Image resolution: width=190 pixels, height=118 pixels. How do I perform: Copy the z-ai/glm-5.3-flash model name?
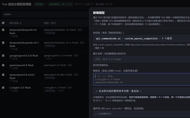pos(70,87)
